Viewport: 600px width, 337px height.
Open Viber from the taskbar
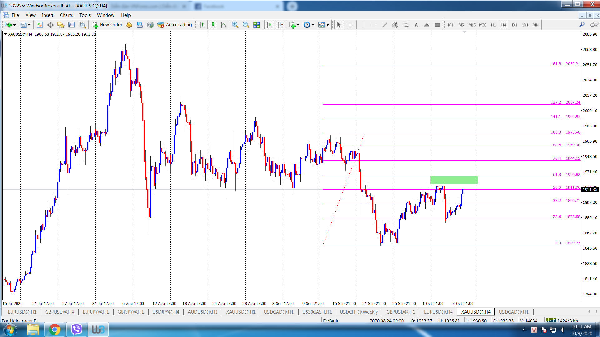pos(76,330)
